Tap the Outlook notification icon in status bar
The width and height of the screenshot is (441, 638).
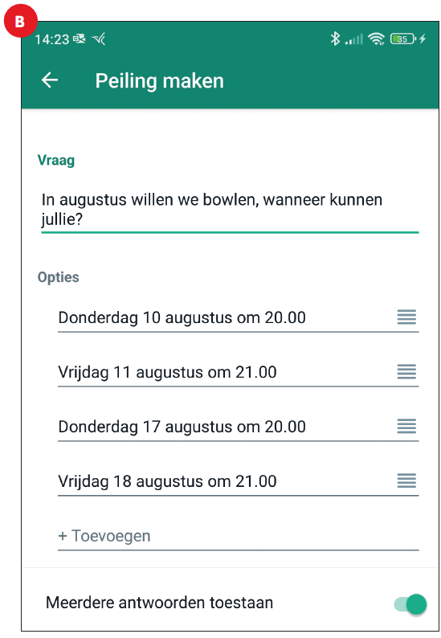point(80,39)
